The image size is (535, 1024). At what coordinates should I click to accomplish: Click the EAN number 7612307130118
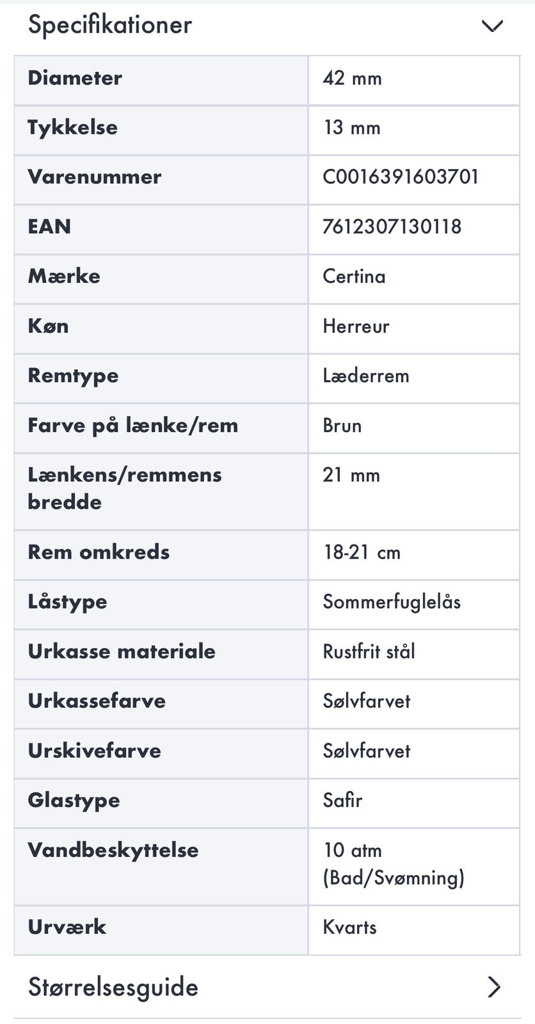[392, 227]
